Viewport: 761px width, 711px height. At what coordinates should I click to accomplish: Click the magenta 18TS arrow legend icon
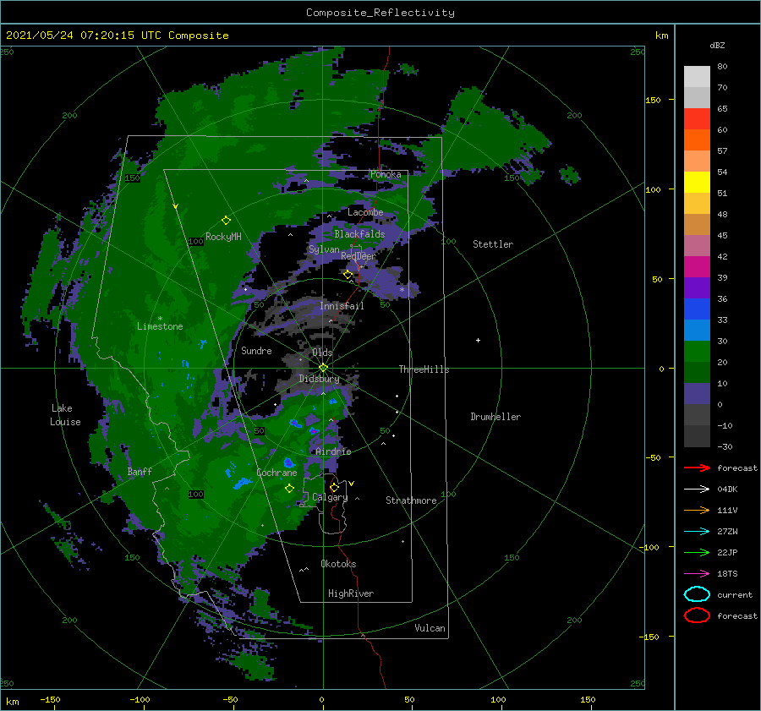[697, 574]
